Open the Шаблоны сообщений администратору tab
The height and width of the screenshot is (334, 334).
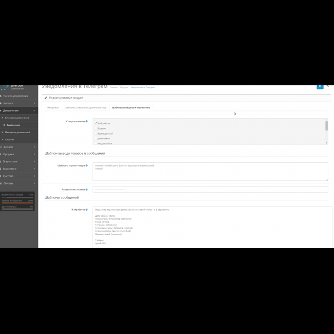(x=84, y=108)
